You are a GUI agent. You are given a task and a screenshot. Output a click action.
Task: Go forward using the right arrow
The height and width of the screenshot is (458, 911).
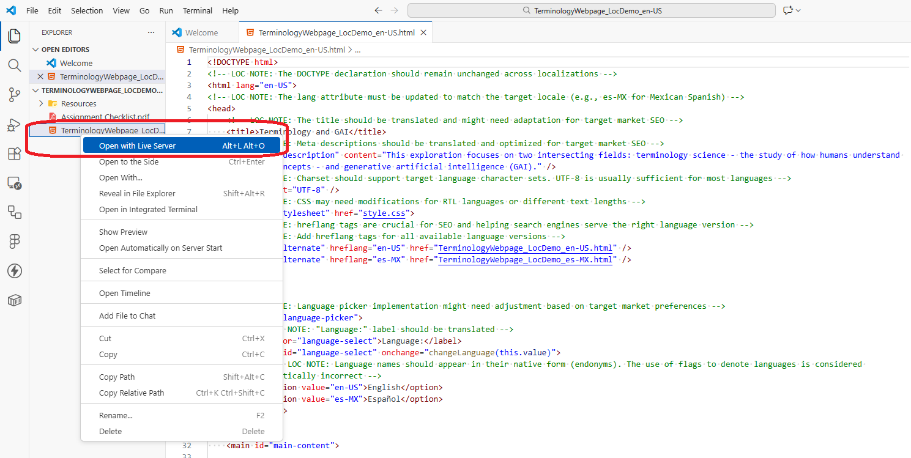394,10
